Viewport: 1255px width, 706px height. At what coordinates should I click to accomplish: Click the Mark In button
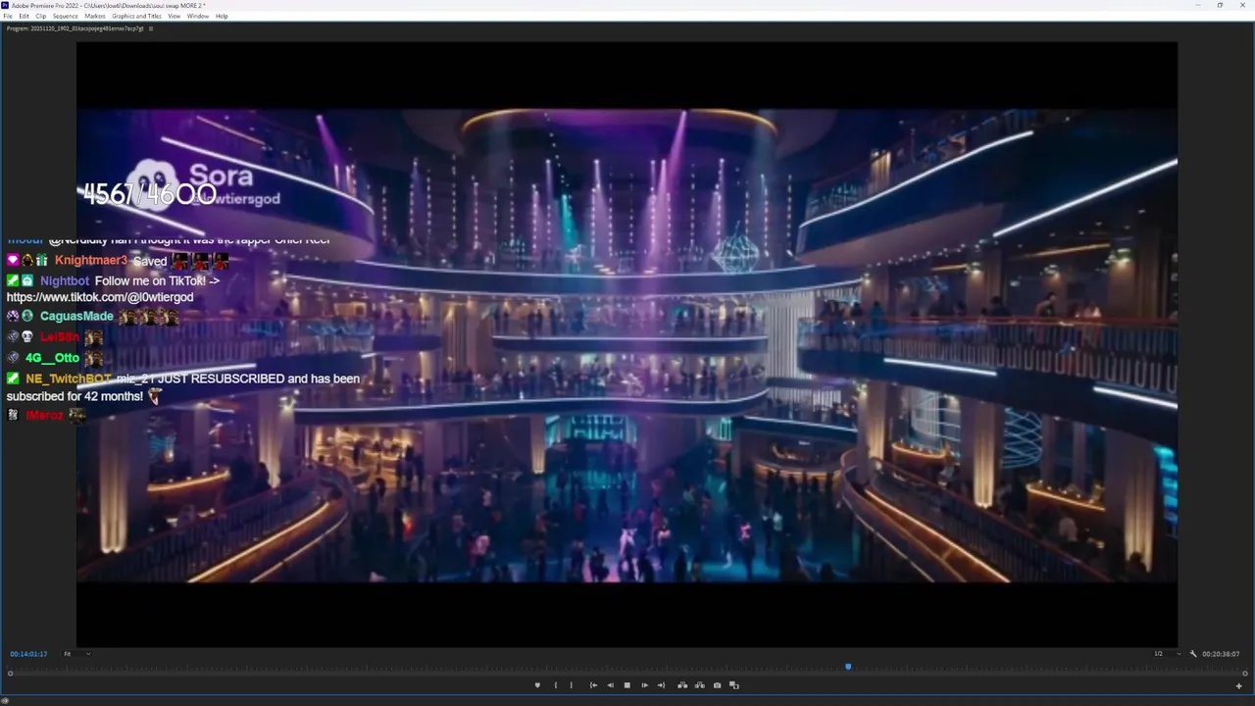click(x=556, y=685)
